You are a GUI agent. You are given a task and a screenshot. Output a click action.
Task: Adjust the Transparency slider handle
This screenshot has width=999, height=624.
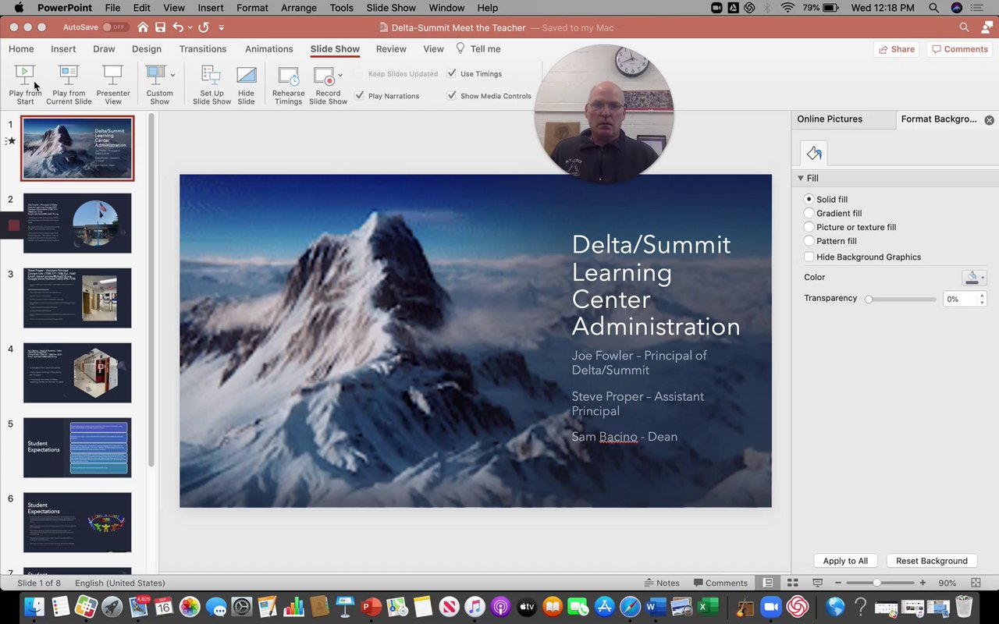(x=869, y=299)
